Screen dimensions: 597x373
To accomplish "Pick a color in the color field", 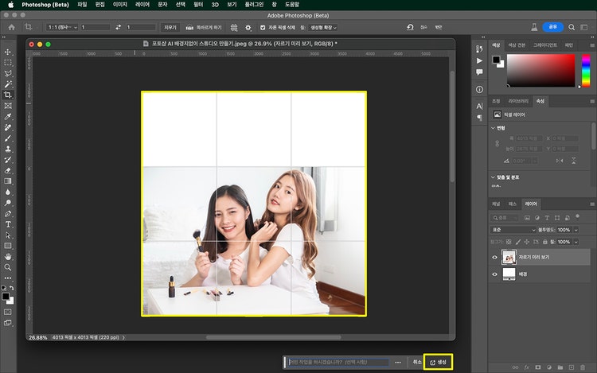I will click(541, 70).
